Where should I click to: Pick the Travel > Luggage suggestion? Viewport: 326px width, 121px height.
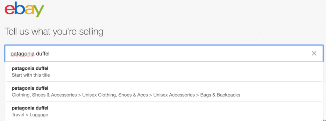coord(164,111)
